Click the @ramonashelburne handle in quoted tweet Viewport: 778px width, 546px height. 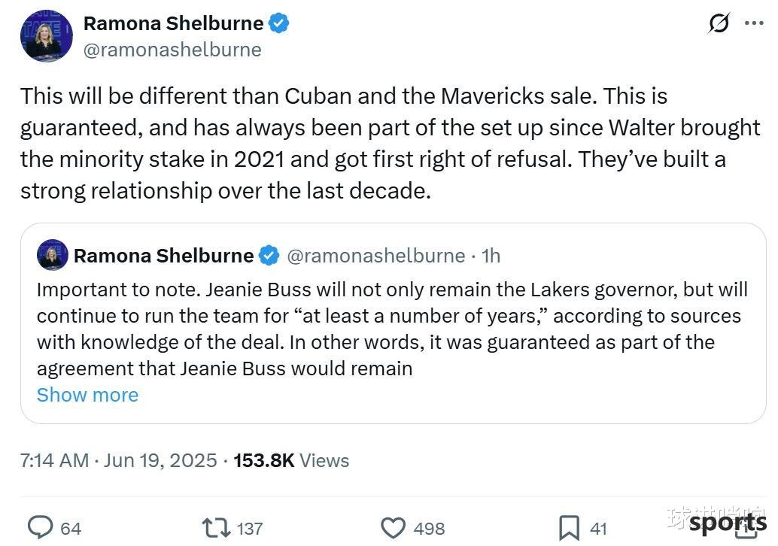click(376, 256)
